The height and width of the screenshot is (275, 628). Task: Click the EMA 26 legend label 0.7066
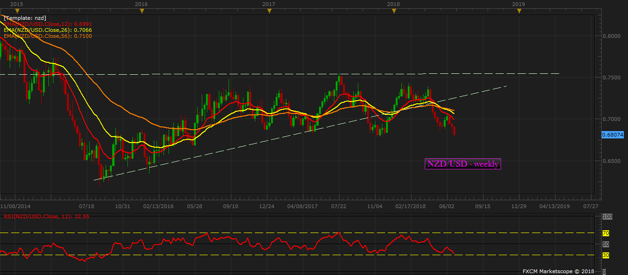(48, 30)
